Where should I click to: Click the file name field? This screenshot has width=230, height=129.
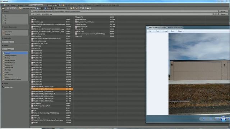122,14
